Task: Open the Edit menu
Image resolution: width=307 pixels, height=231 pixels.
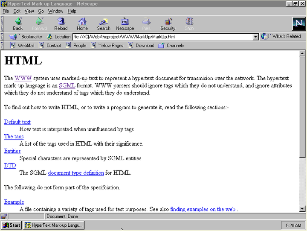Action: [x=17, y=11]
